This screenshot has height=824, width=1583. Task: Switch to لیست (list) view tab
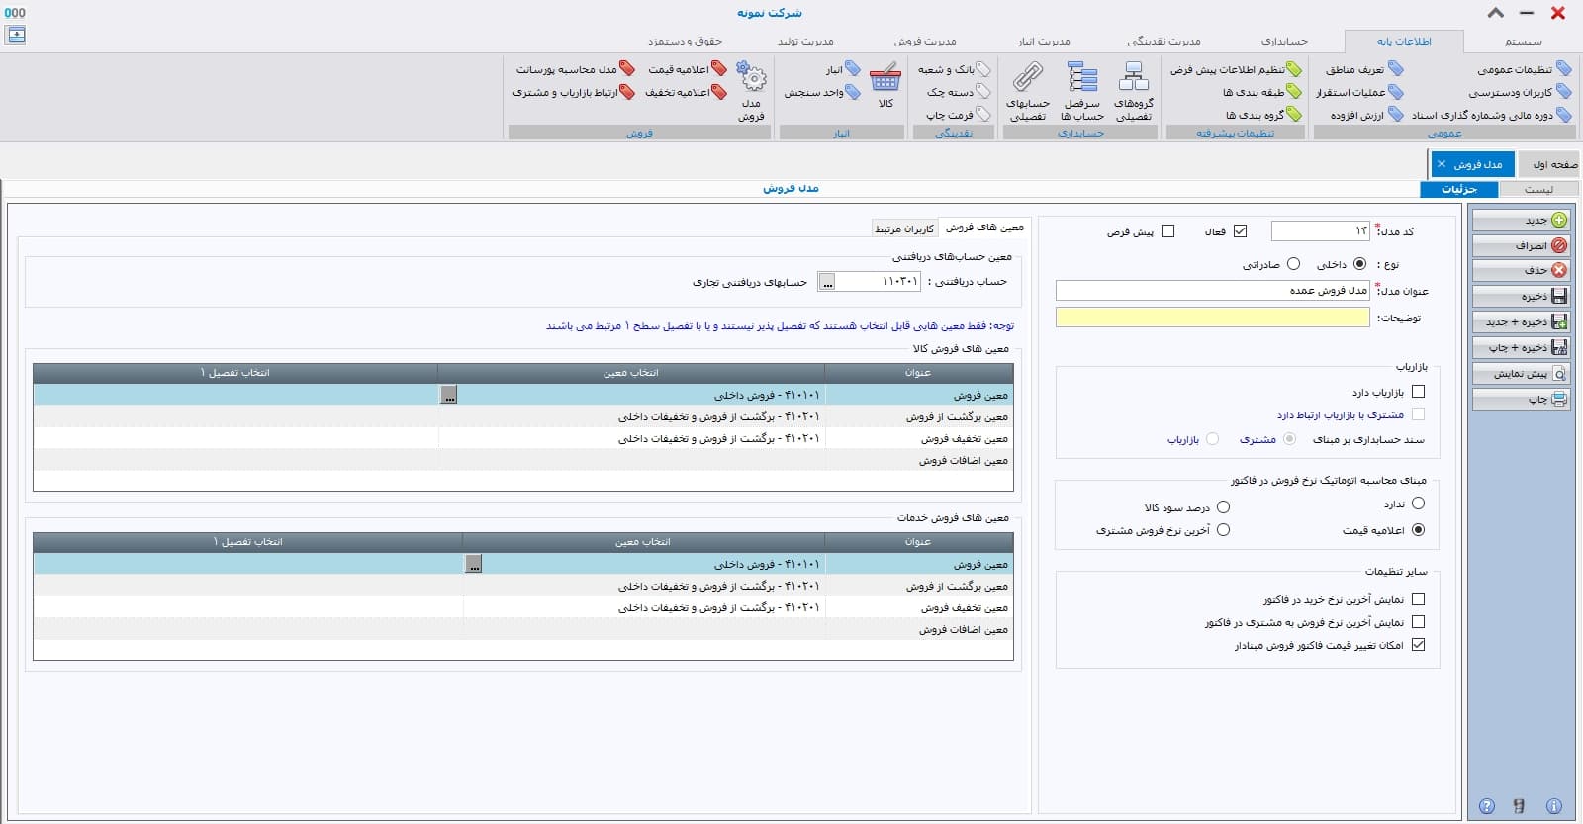pos(1538,189)
